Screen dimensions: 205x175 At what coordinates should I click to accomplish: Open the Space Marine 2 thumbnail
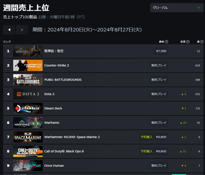point(28,137)
